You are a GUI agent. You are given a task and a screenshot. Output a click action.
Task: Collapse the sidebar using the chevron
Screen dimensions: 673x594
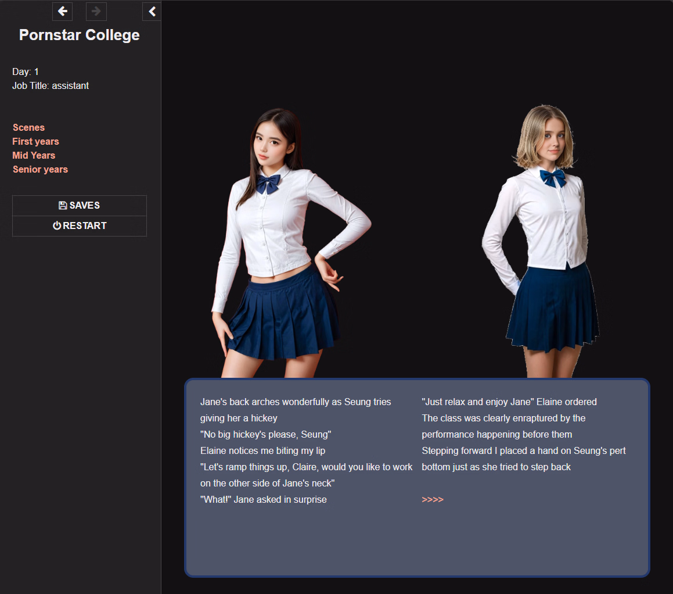click(x=152, y=11)
